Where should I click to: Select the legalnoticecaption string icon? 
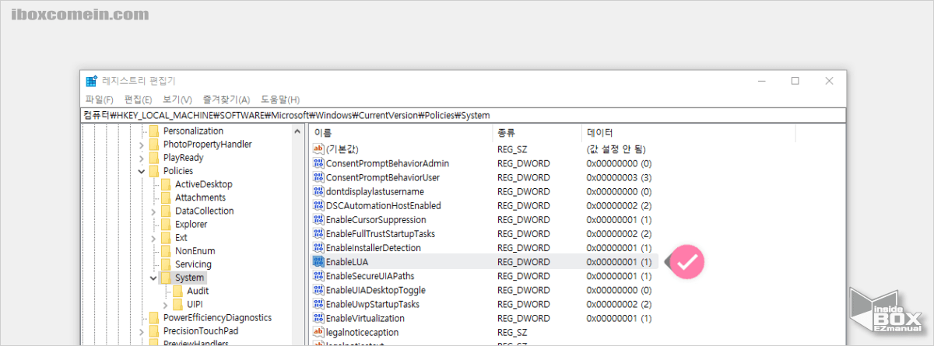point(318,332)
